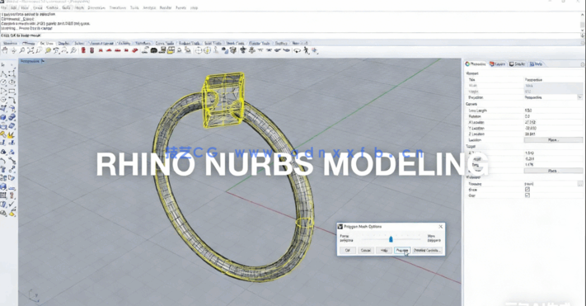The height and width of the screenshot is (306, 586).
Task: Click Preview in Polygon Mesh Options
Action: tap(402, 250)
